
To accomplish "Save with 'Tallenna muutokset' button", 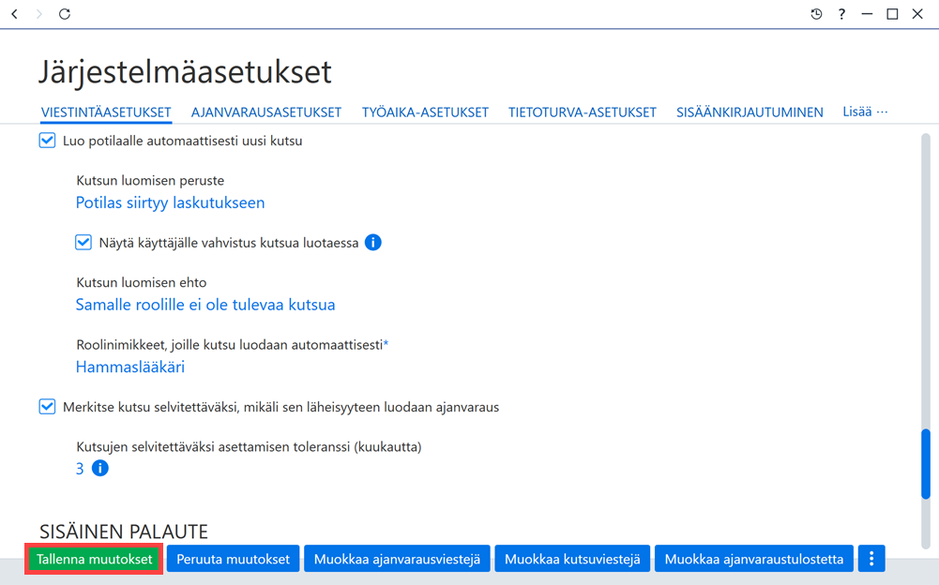I will (x=94, y=560).
